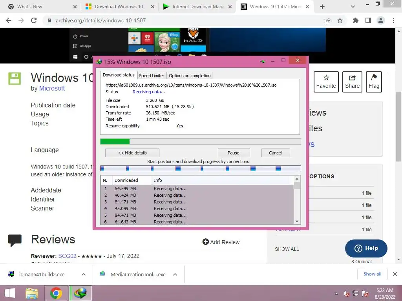The image size is (402, 301).
Task: Close the Internet Download Manager tab
Action: 230,7
